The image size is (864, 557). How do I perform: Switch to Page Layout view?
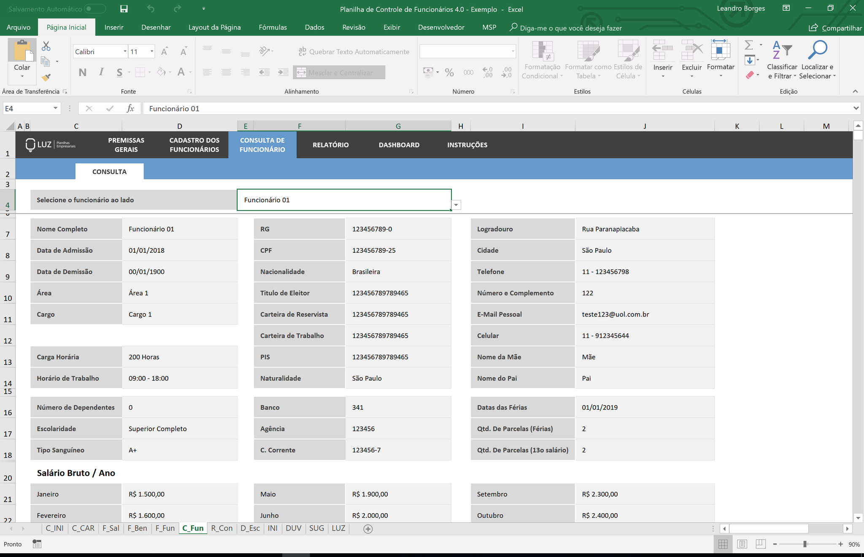(742, 544)
